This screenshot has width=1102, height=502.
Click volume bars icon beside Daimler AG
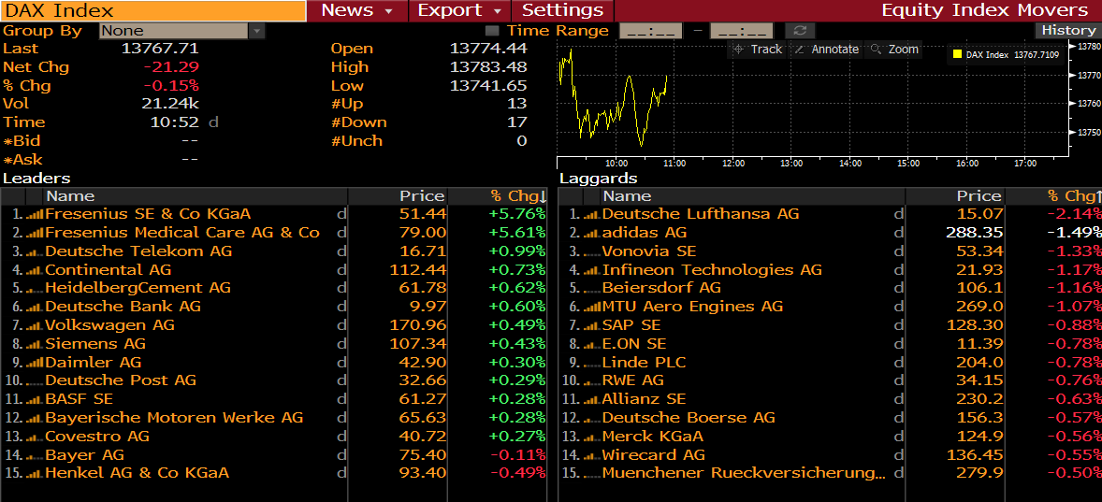pos(35,363)
